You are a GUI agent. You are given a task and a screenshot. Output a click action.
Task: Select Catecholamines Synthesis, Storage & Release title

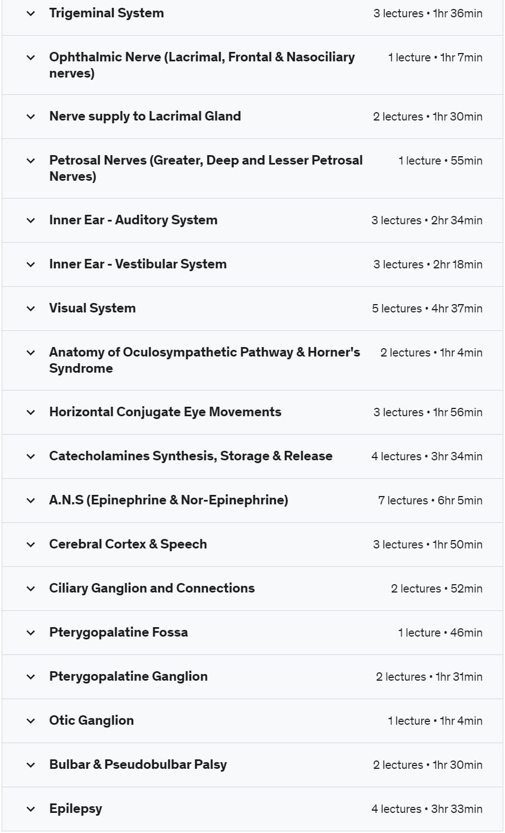coord(191,456)
